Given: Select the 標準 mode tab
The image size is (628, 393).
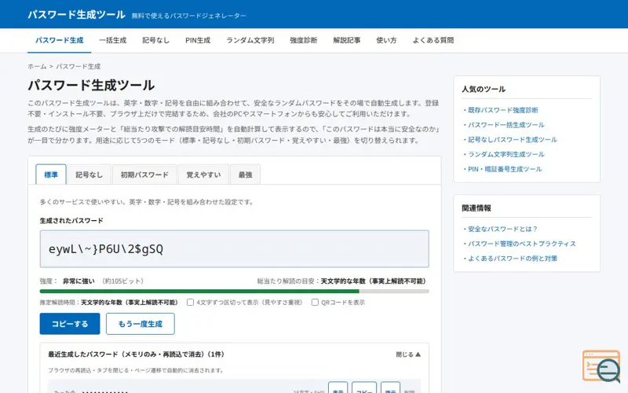Looking at the screenshot, I should click(x=51, y=174).
